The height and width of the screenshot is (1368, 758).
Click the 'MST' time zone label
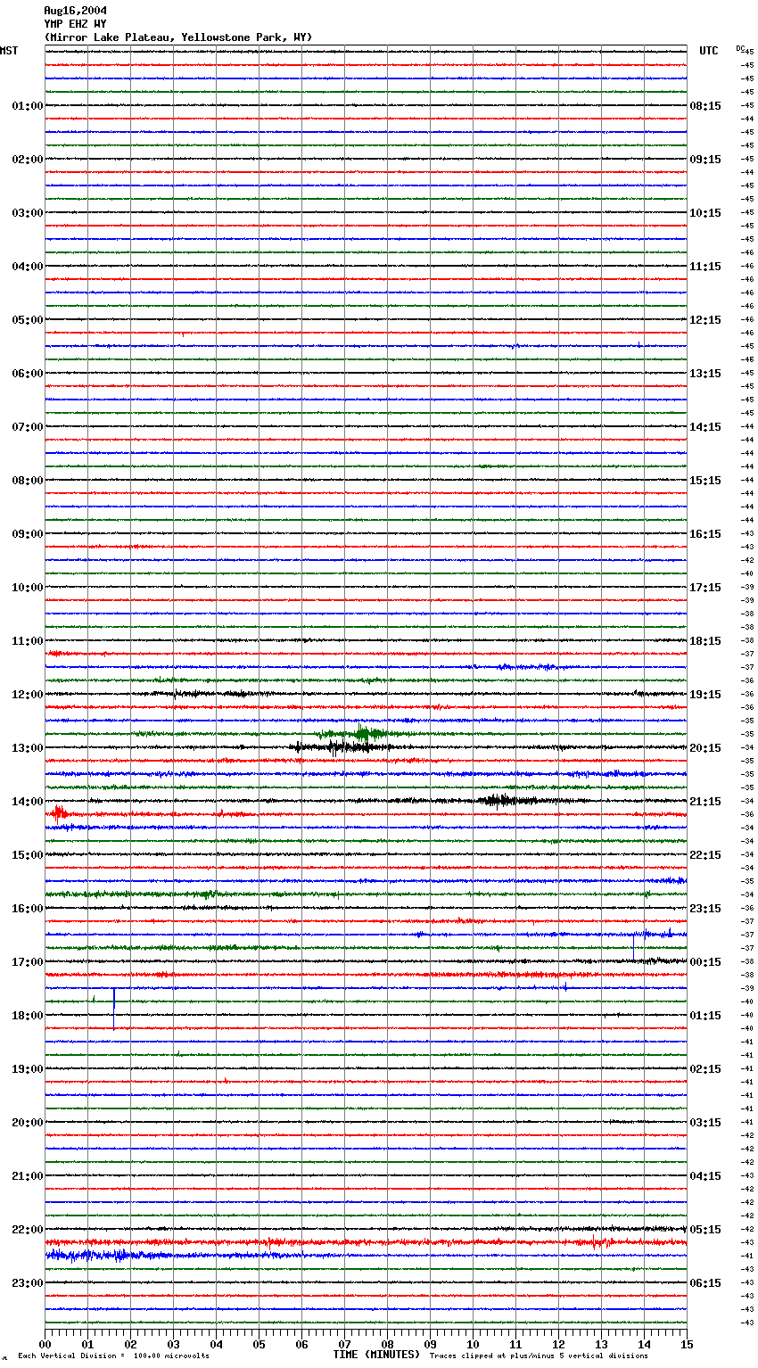tap(9, 51)
